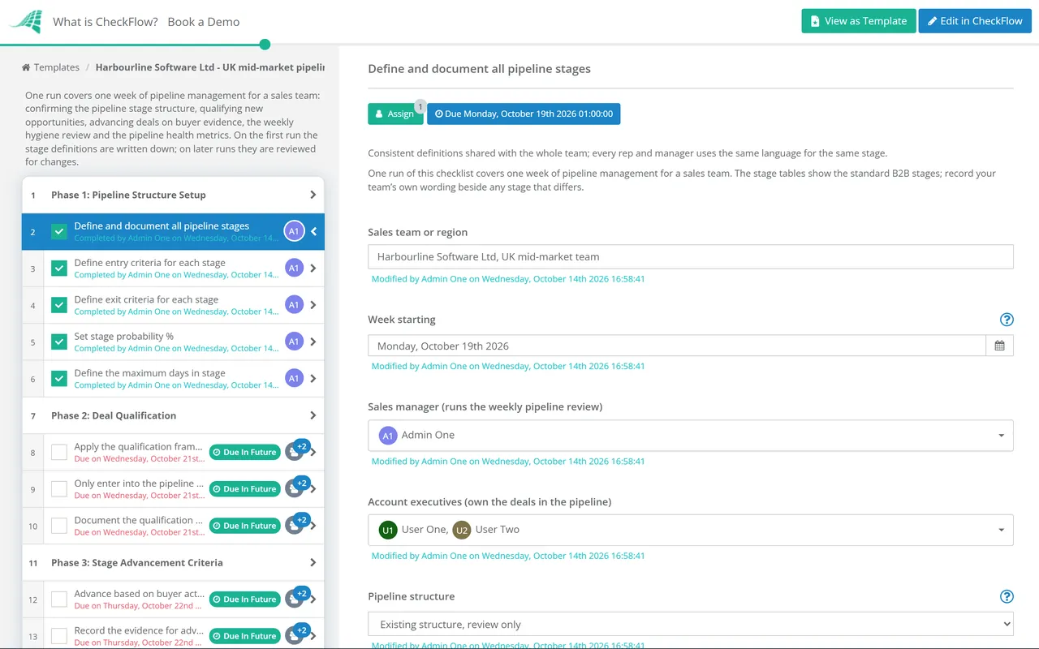Open Account executives dropdown
This screenshot has height=649, width=1039.
[691, 530]
